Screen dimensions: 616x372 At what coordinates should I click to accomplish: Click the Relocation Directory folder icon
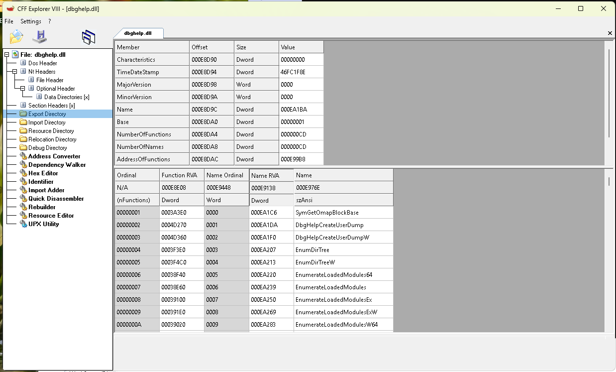(x=23, y=139)
